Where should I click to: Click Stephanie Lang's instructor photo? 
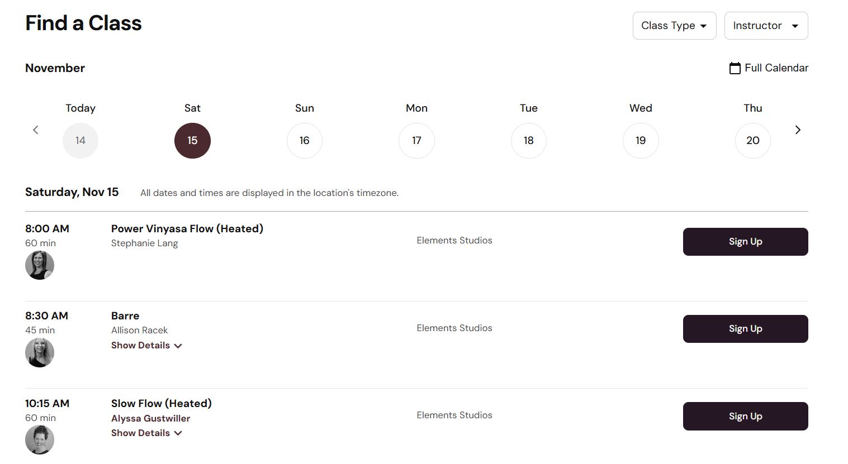coord(40,265)
